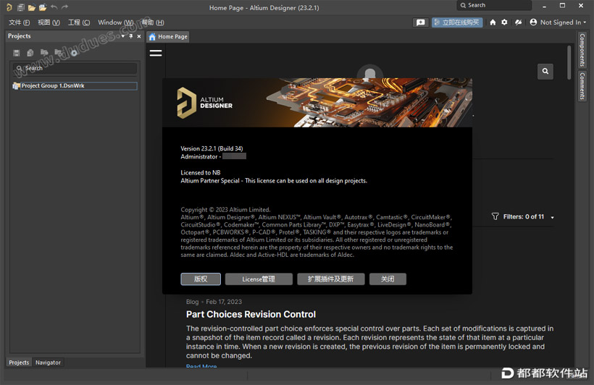Open the Projects panel options dropdown arrow
This screenshot has height=385, width=594.
[x=123, y=36]
